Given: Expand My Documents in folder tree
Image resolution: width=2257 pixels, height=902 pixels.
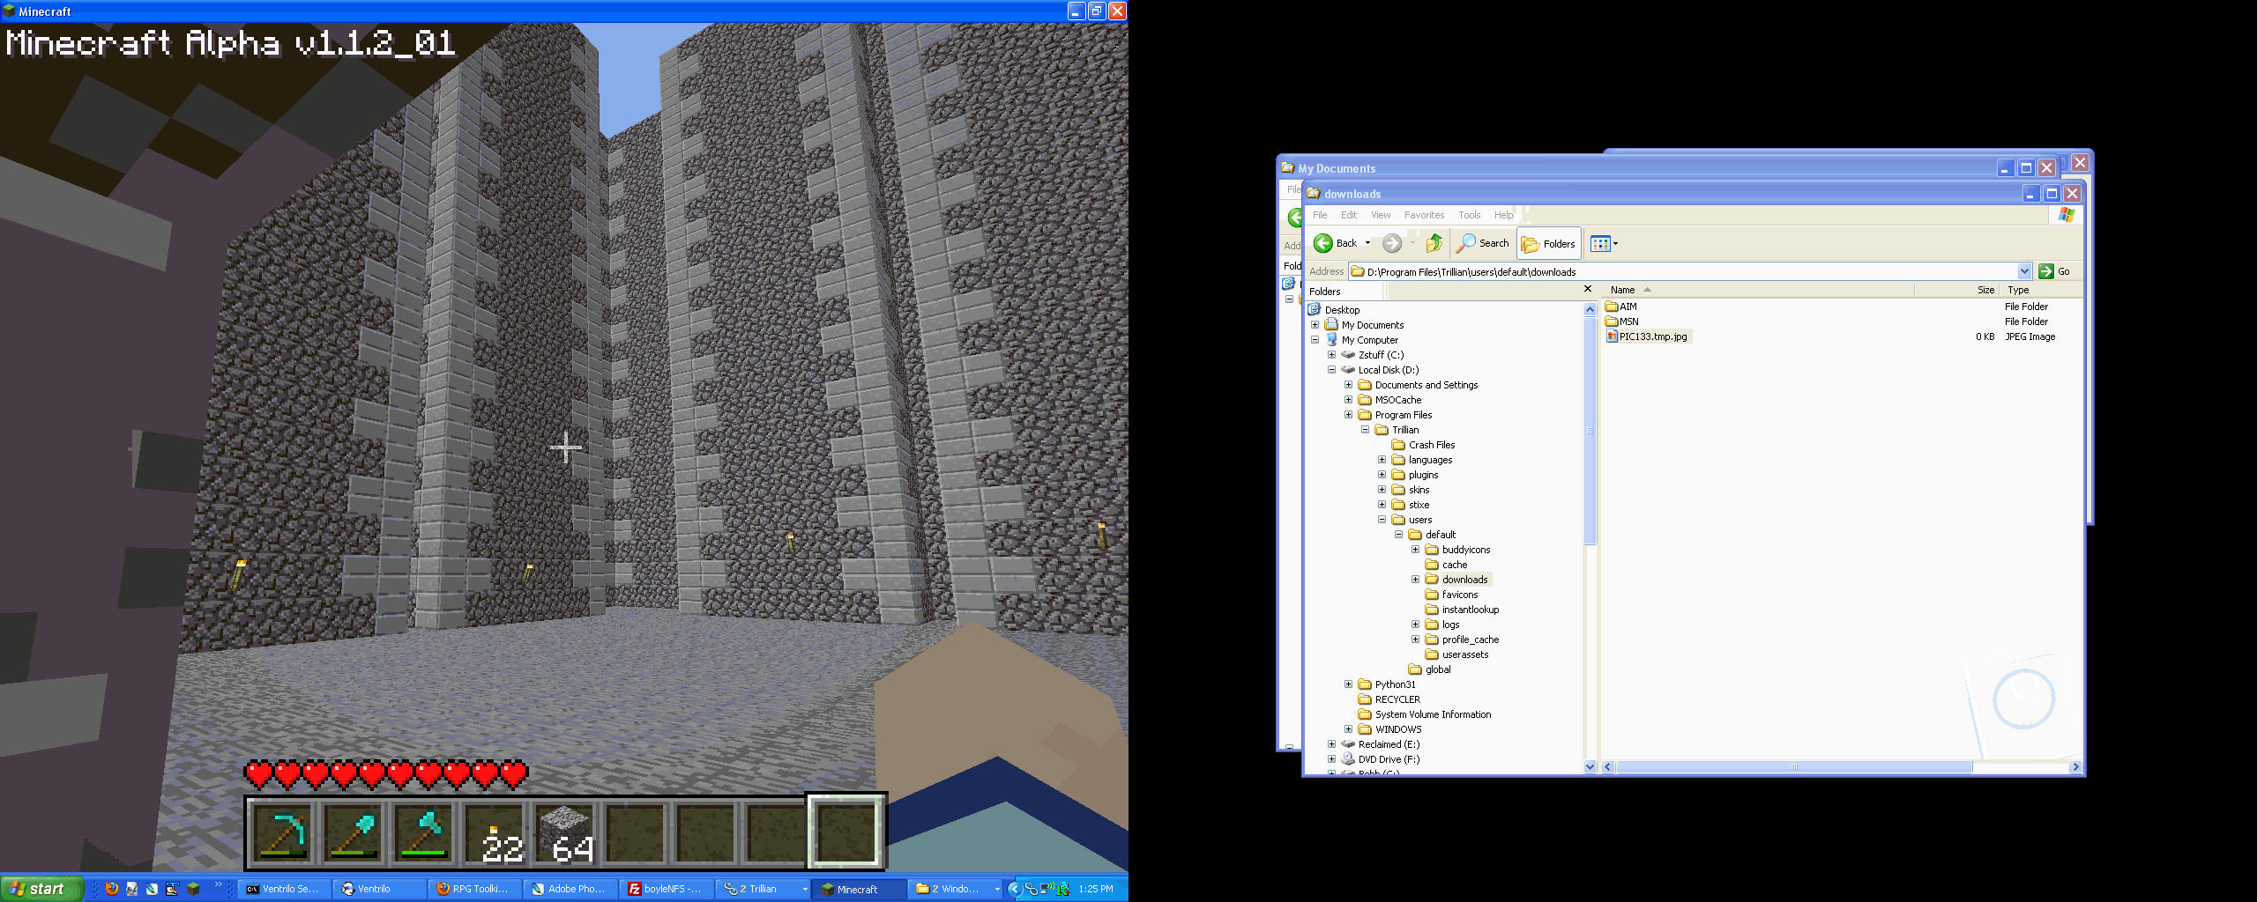Looking at the screenshot, I should coord(1315,325).
